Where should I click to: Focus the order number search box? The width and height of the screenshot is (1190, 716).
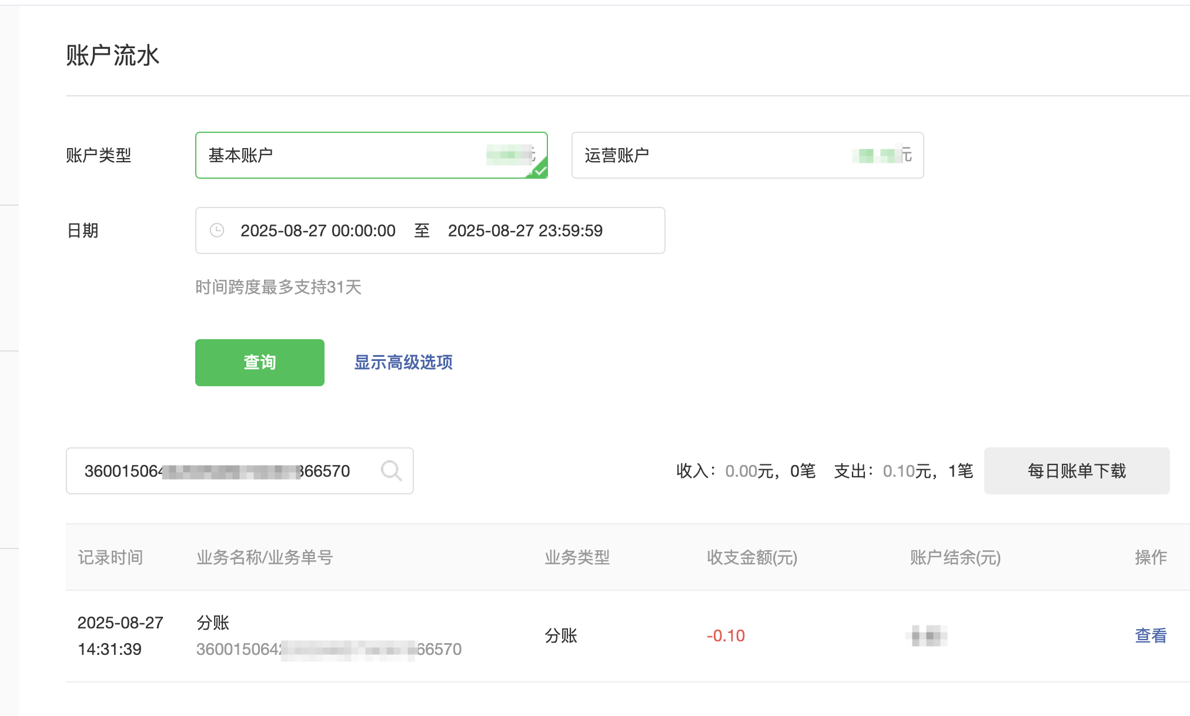click(223, 471)
